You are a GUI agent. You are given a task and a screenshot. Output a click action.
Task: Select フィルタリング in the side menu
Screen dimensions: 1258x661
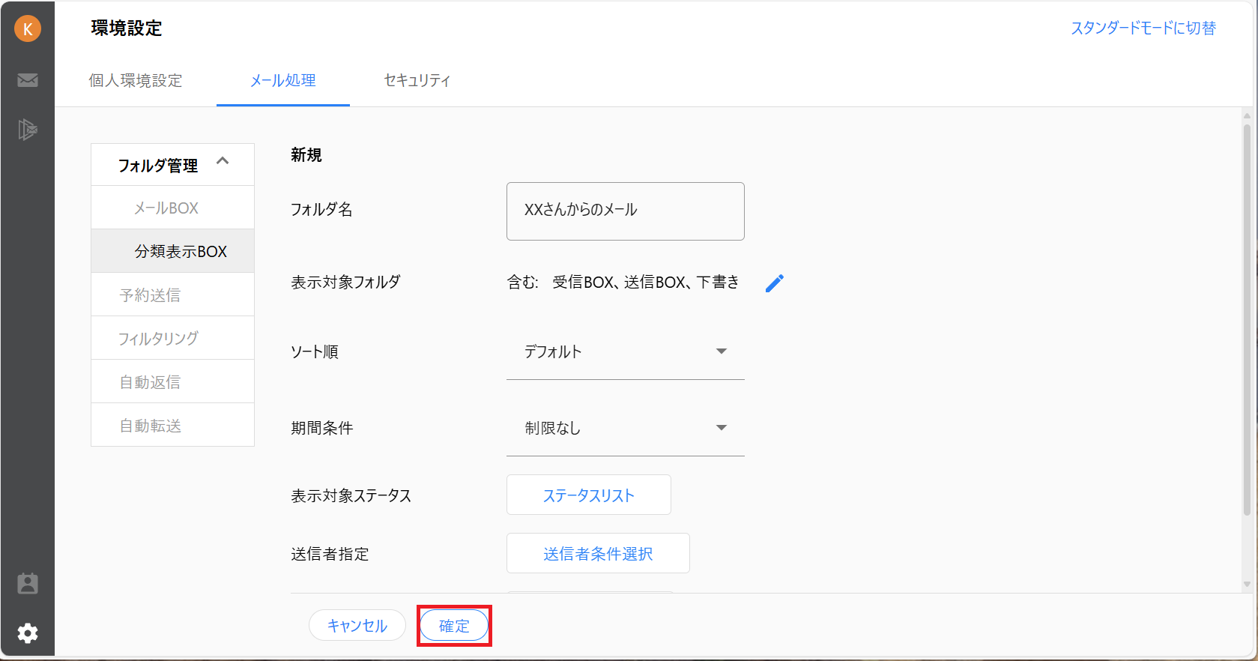pyautogui.click(x=172, y=338)
